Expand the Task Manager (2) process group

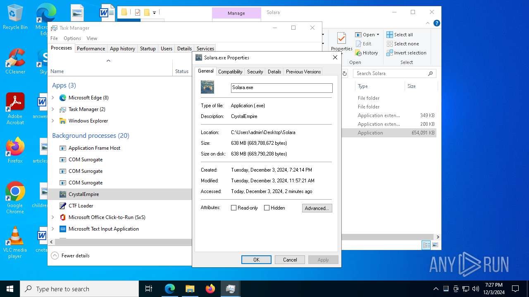coord(53,109)
